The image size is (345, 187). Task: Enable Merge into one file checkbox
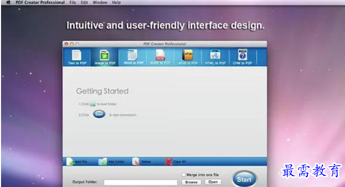point(183,175)
